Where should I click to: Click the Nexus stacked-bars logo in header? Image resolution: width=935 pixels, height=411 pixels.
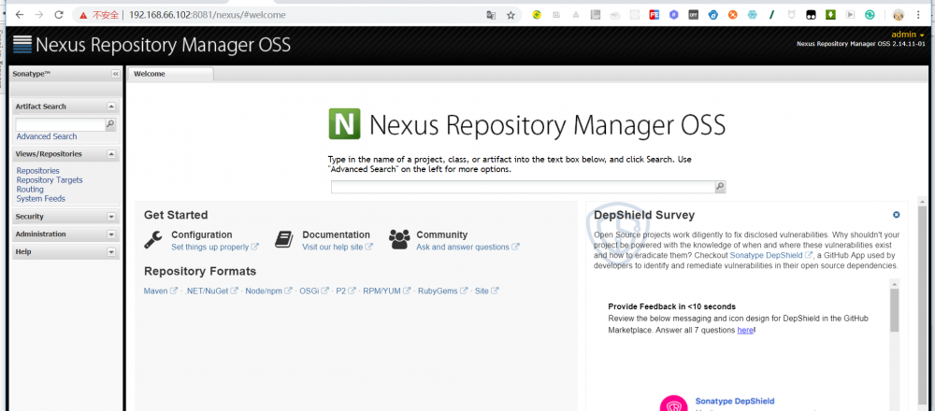pos(22,45)
